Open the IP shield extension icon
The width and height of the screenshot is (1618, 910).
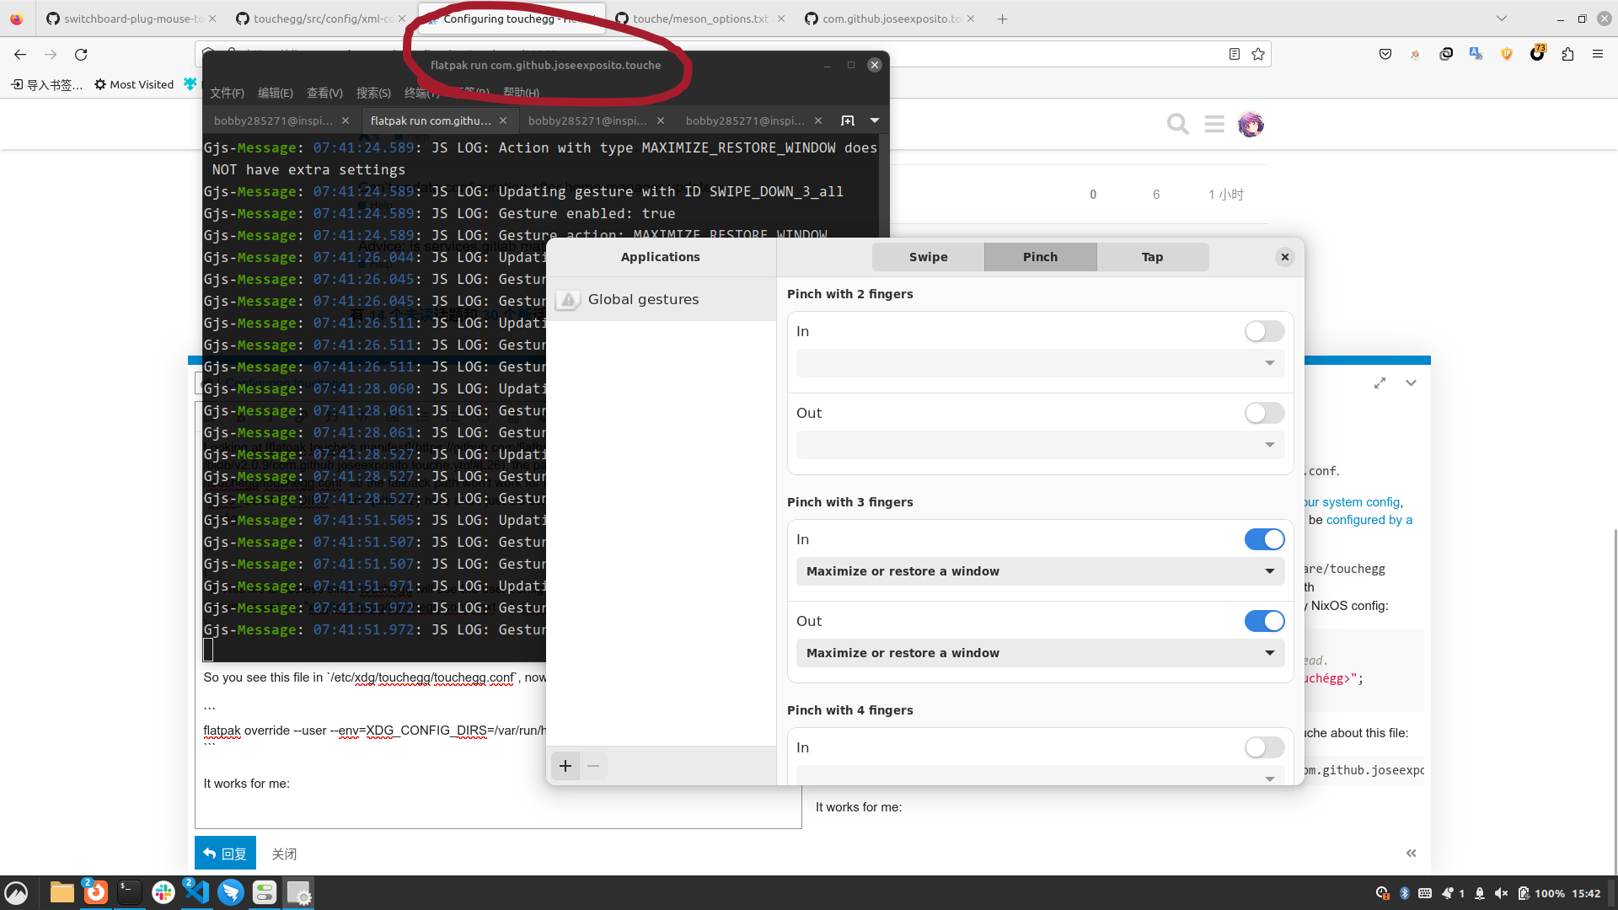1506,54
